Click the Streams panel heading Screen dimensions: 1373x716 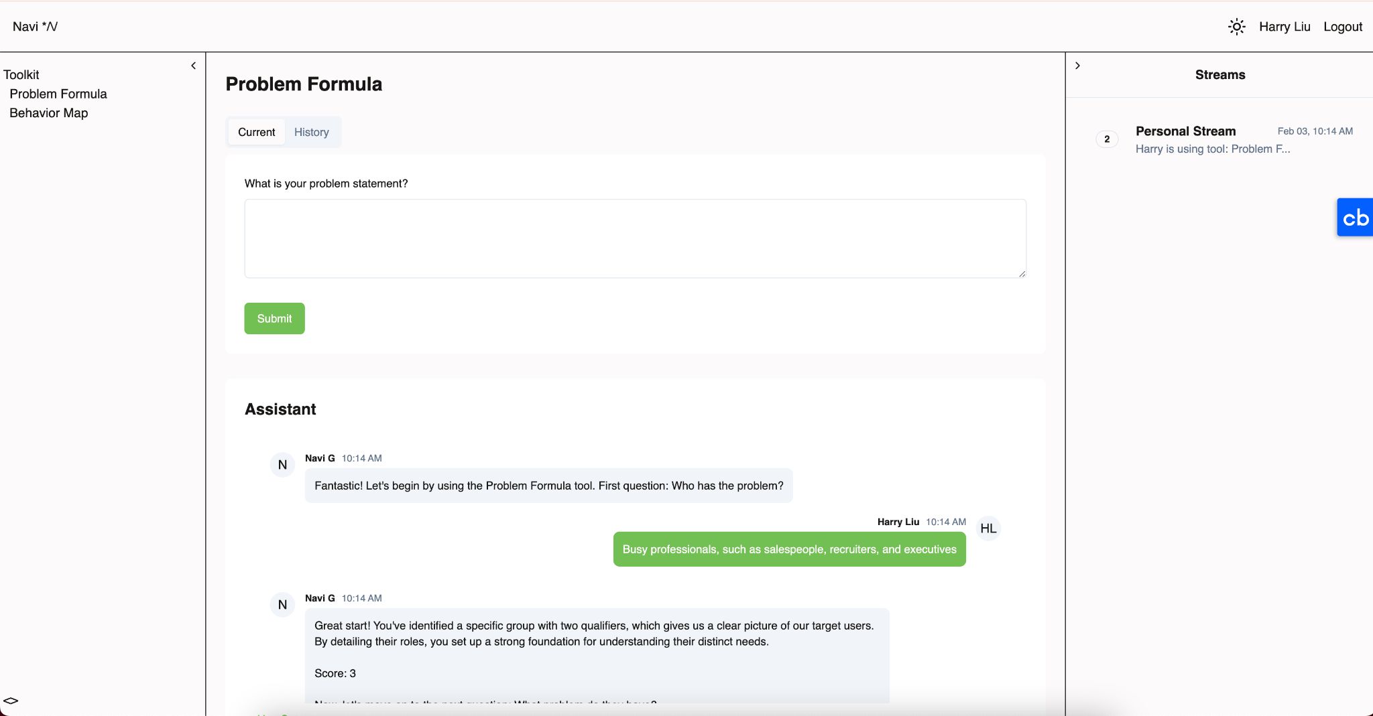pyautogui.click(x=1220, y=75)
